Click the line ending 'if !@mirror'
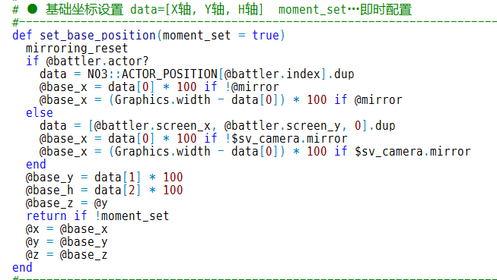Screen dimensions: 497x280 coord(159,87)
